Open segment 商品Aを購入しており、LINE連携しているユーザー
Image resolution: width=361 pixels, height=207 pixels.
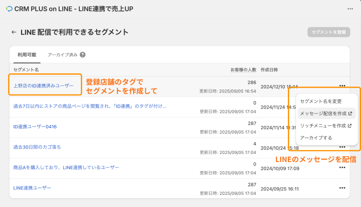[x=66, y=167]
